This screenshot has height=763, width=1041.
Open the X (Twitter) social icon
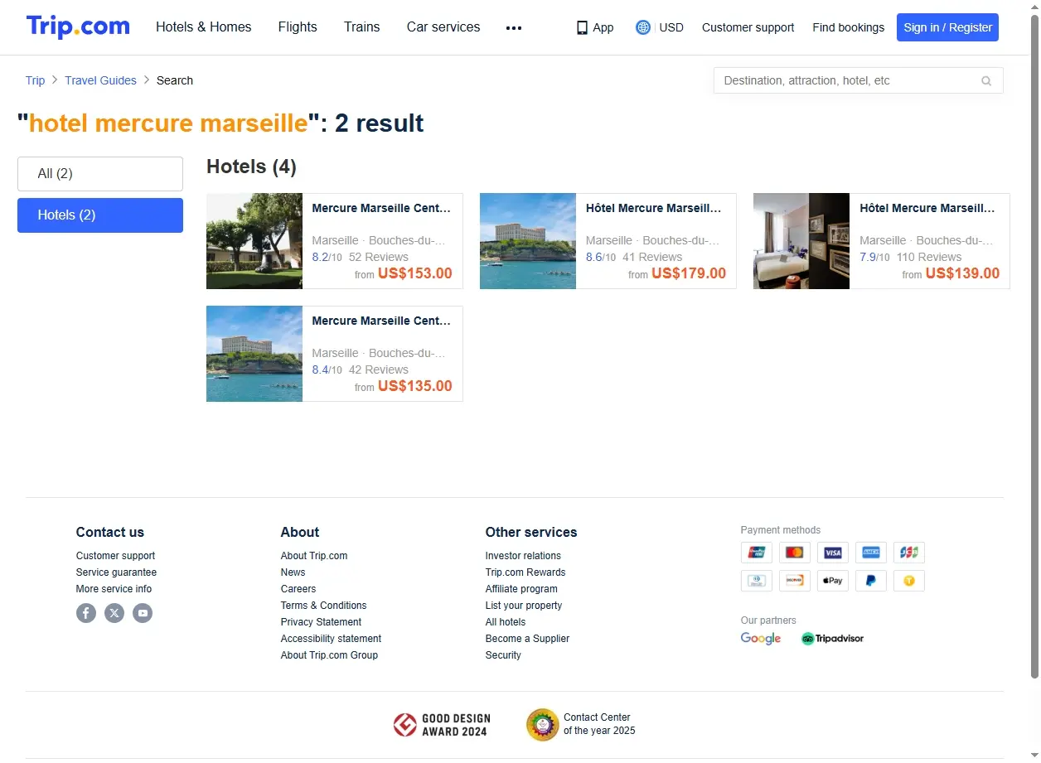tap(114, 613)
